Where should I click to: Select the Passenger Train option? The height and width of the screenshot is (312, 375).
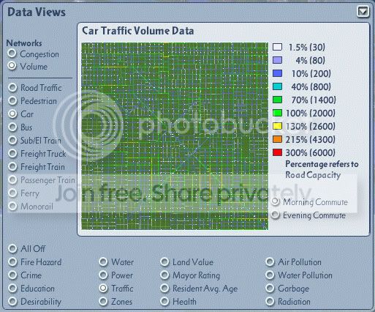[x=12, y=179]
